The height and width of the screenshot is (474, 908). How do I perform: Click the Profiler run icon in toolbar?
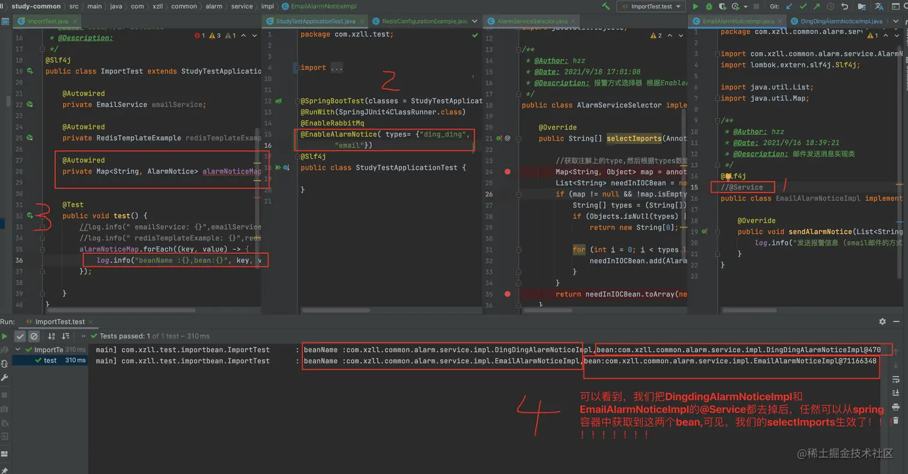pyautogui.click(x=736, y=6)
